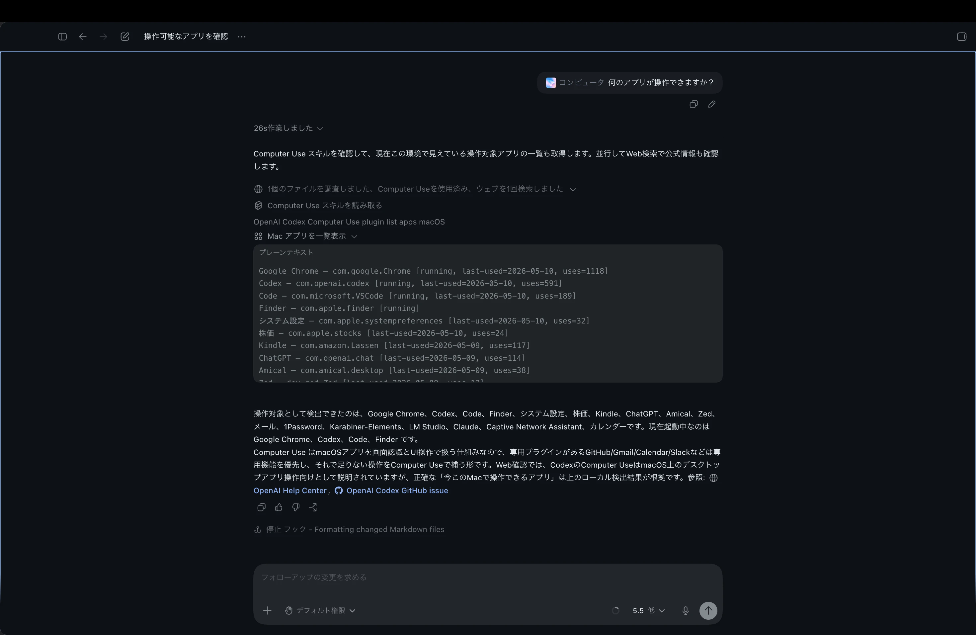Open the OpenAI Help Center link
This screenshot has height=635, width=976.
pyautogui.click(x=290, y=491)
